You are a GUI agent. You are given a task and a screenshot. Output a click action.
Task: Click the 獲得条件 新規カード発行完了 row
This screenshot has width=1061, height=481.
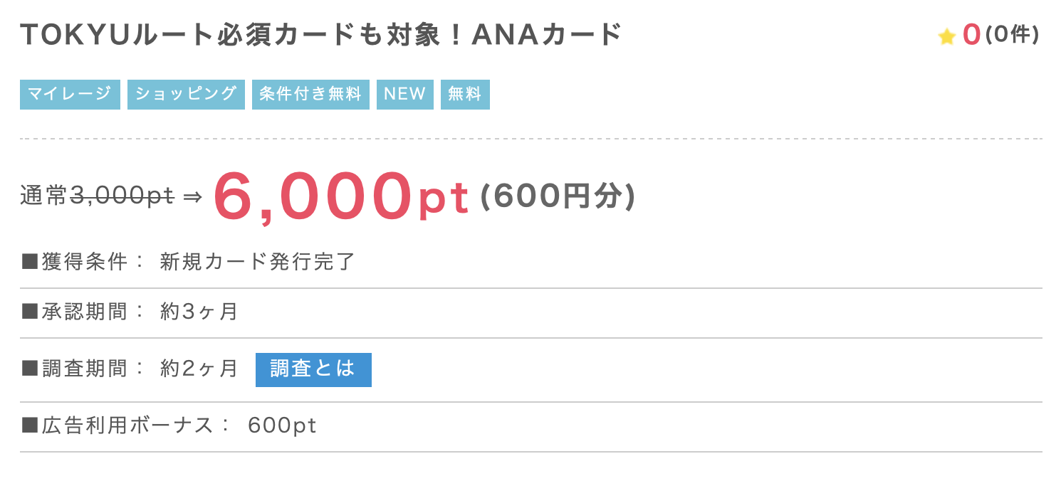coord(530,263)
